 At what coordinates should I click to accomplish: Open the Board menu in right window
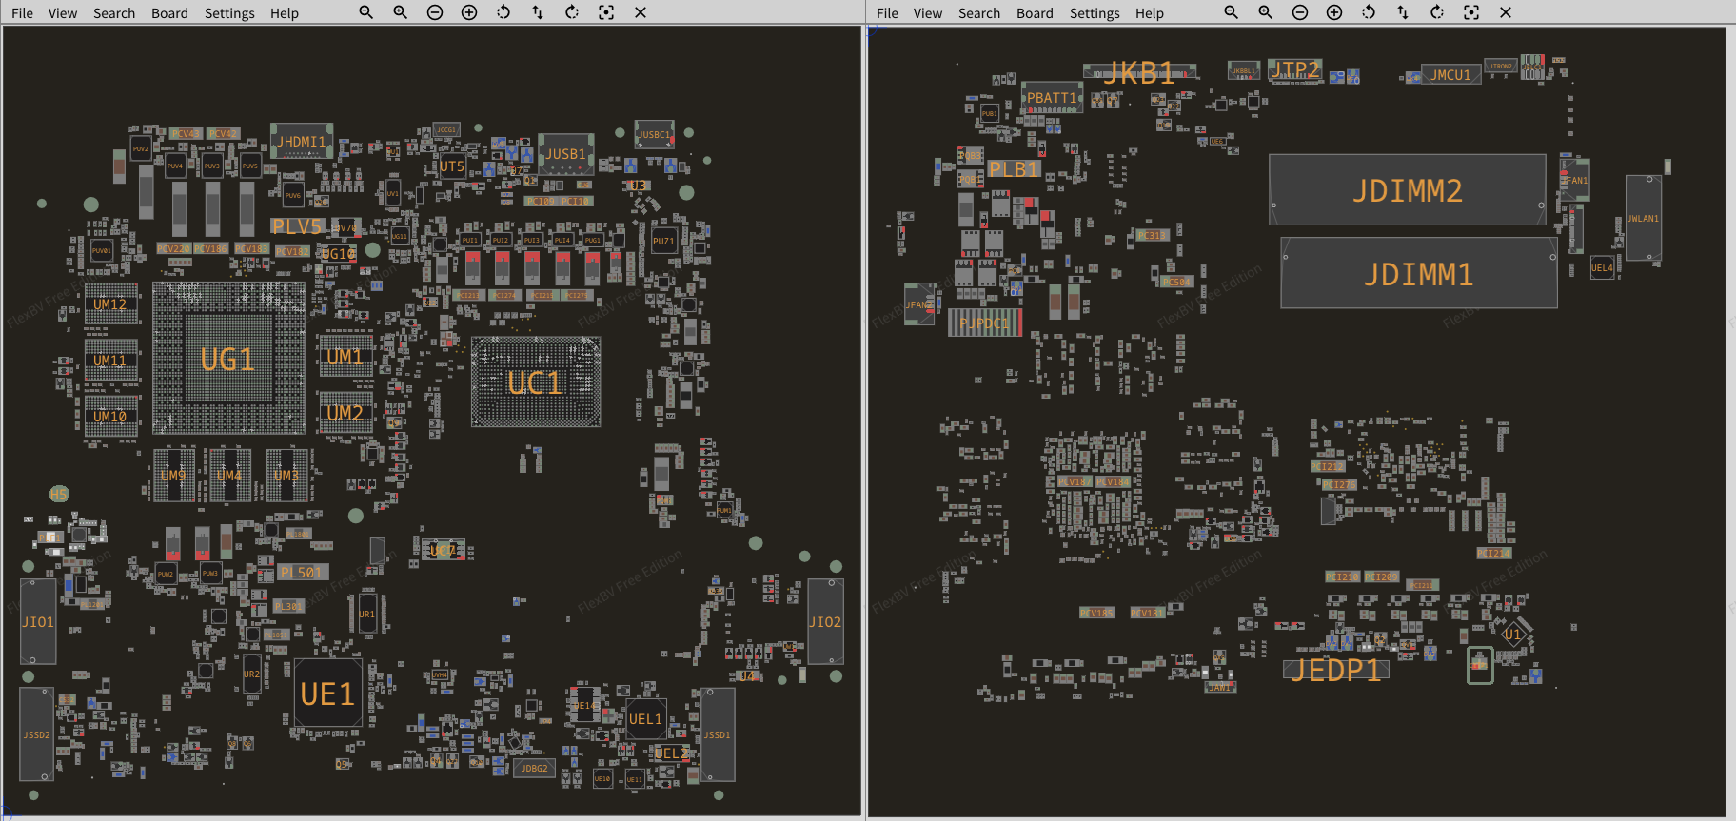(1035, 13)
